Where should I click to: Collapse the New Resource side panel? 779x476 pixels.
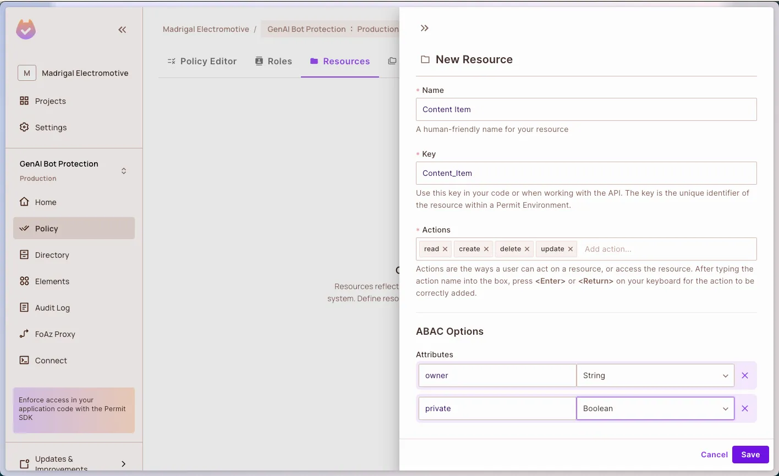424,28
